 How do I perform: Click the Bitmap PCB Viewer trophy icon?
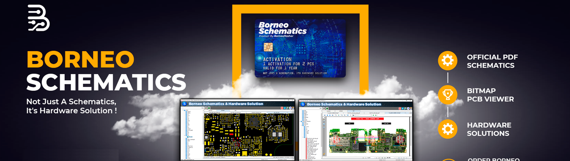point(447,94)
